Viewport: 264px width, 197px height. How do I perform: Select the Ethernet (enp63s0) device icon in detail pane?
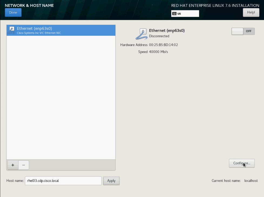click(x=141, y=33)
